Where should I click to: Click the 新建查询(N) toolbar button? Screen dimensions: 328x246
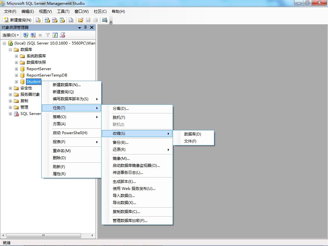[18, 20]
